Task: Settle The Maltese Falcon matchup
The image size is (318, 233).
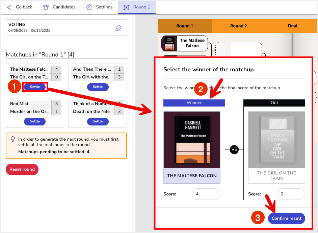Action: point(35,87)
